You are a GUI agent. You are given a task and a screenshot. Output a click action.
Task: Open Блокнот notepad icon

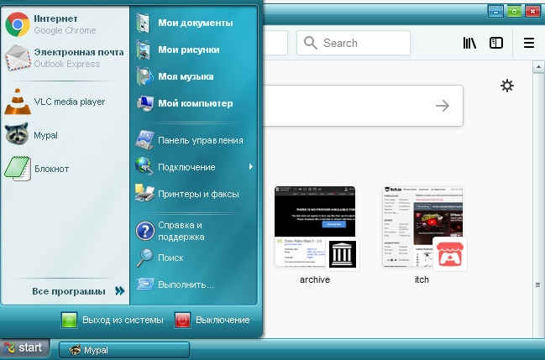pyautogui.click(x=18, y=169)
